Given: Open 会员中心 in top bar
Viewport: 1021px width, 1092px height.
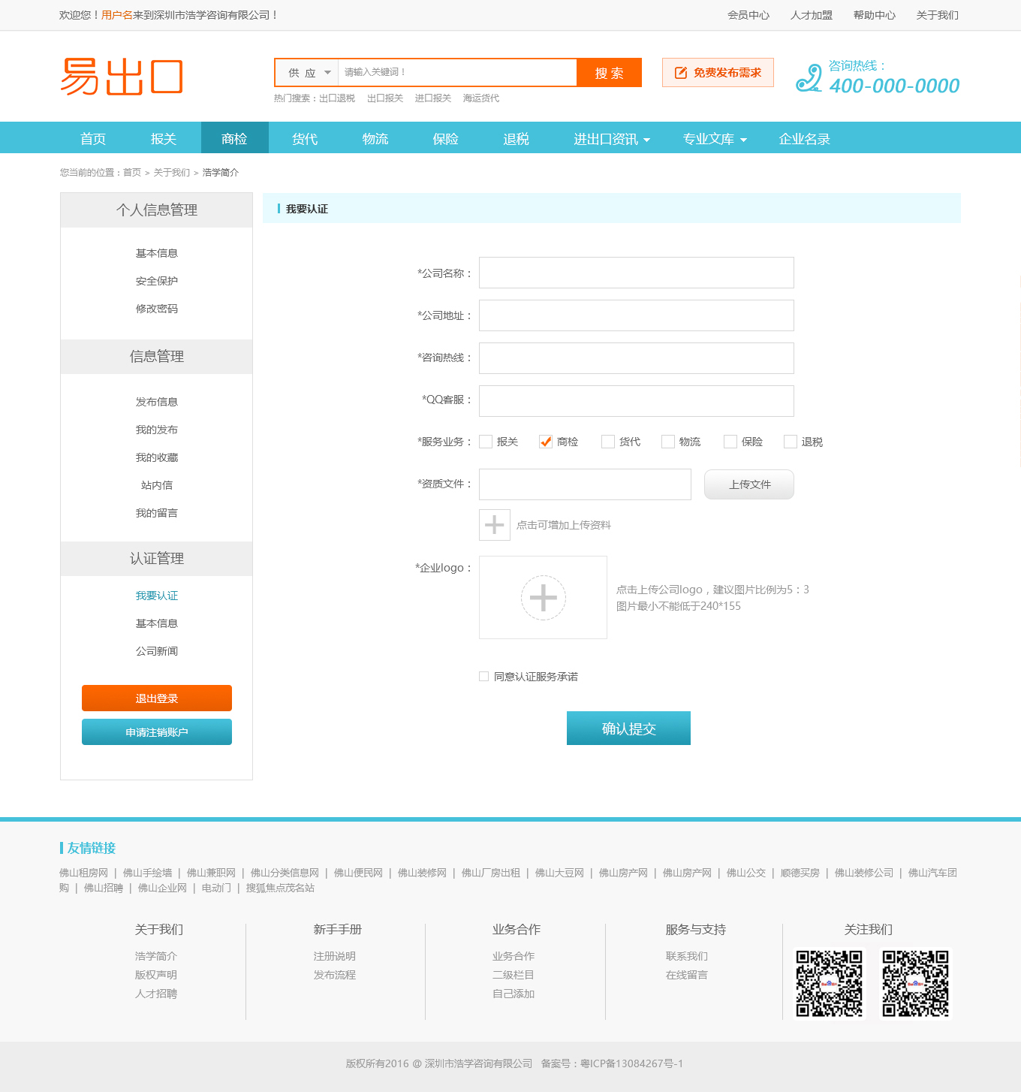Looking at the screenshot, I should pos(748,15).
